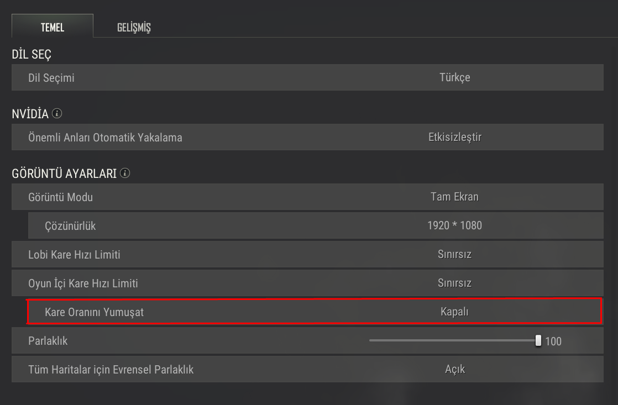Click the Görüntü Modu row label
The width and height of the screenshot is (618, 405).
60,197
